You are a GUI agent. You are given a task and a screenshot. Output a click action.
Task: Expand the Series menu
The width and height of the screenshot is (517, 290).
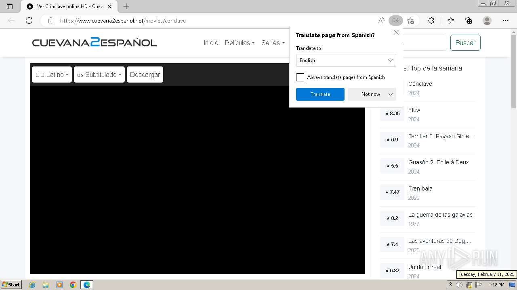[273, 43]
